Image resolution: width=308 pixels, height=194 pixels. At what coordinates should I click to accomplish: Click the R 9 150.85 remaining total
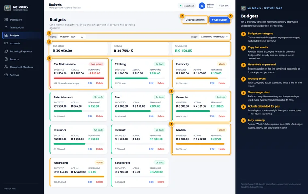coord(184,51)
